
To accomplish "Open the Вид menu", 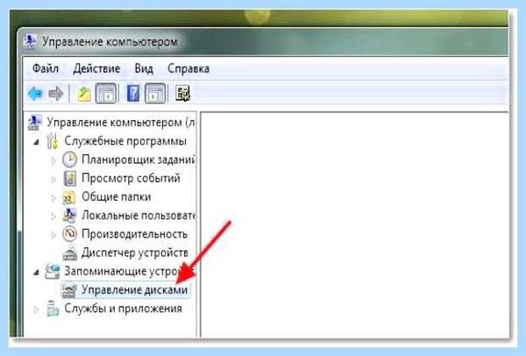I will point(144,68).
